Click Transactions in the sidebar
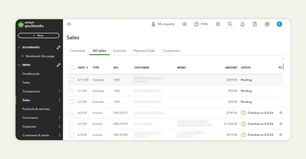Screen dimensions: 306x159 [x=31, y=91]
